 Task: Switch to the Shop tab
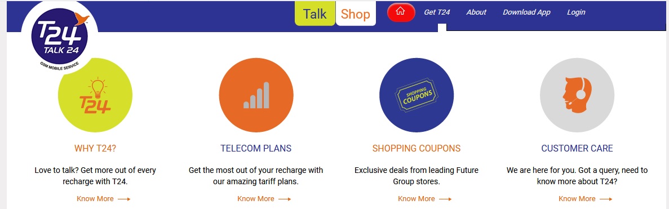(x=356, y=14)
